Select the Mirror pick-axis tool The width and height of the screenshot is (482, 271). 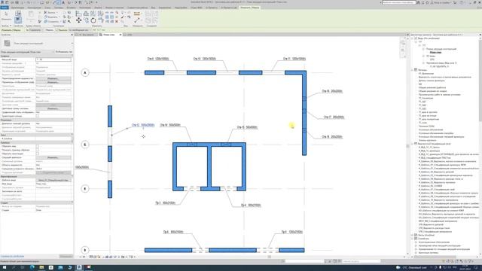(x=93, y=14)
